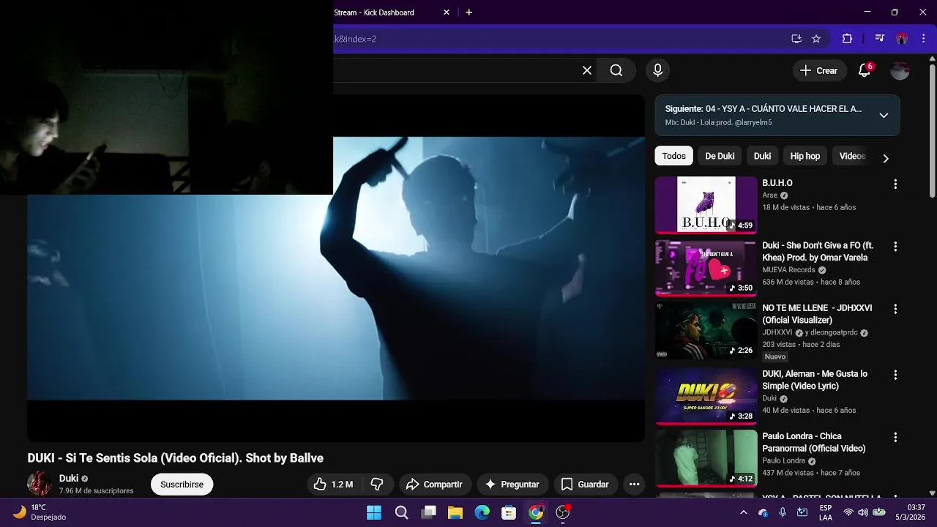Clear the YouTube search box with X

coord(587,70)
